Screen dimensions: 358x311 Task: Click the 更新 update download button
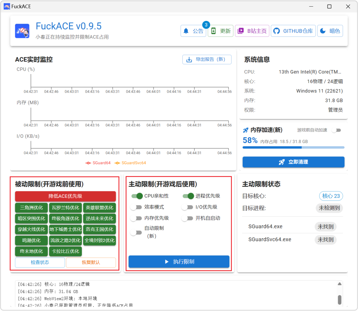tap(220, 31)
